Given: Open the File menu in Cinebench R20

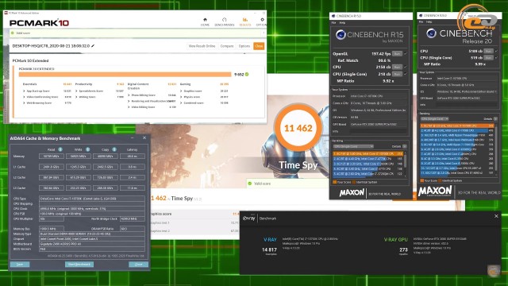Looking at the screenshot, I should pyautogui.click(x=421, y=21).
